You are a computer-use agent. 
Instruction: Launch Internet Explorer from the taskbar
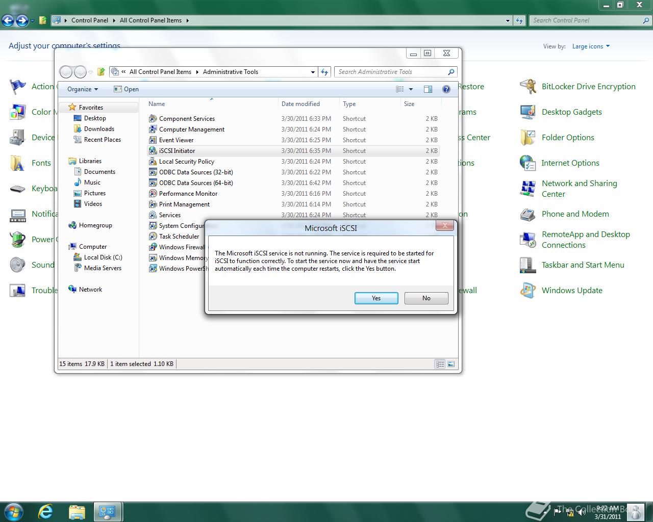click(45, 511)
